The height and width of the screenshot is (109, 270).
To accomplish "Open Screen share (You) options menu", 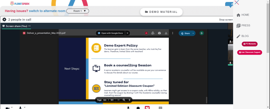I will [29, 26].
